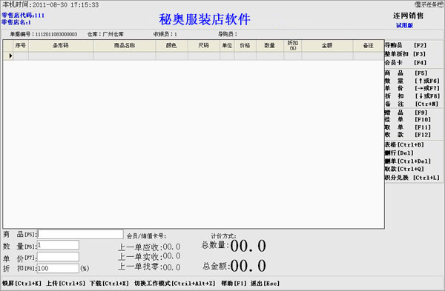Click 上传 [Ctrl+S] upload
The width and height of the screenshot is (445, 291).
point(65,283)
